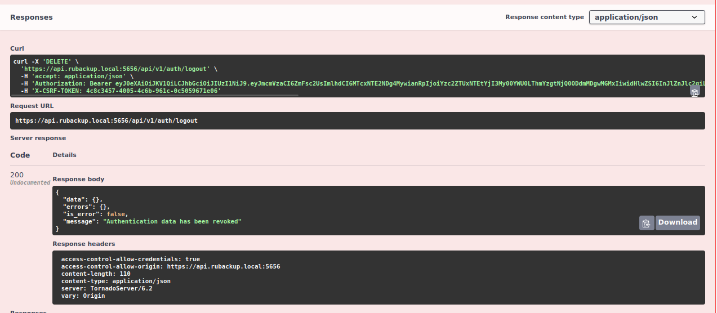Image resolution: width=717 pixels, height=313 pixels.
Task: Open the Response content type dropdown
Action: click(647, 17)
